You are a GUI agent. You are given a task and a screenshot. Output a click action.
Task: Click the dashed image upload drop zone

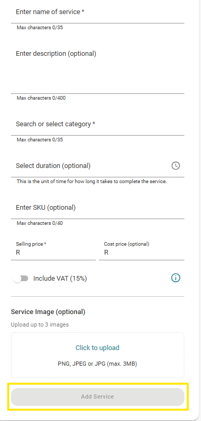click(97, 355)
